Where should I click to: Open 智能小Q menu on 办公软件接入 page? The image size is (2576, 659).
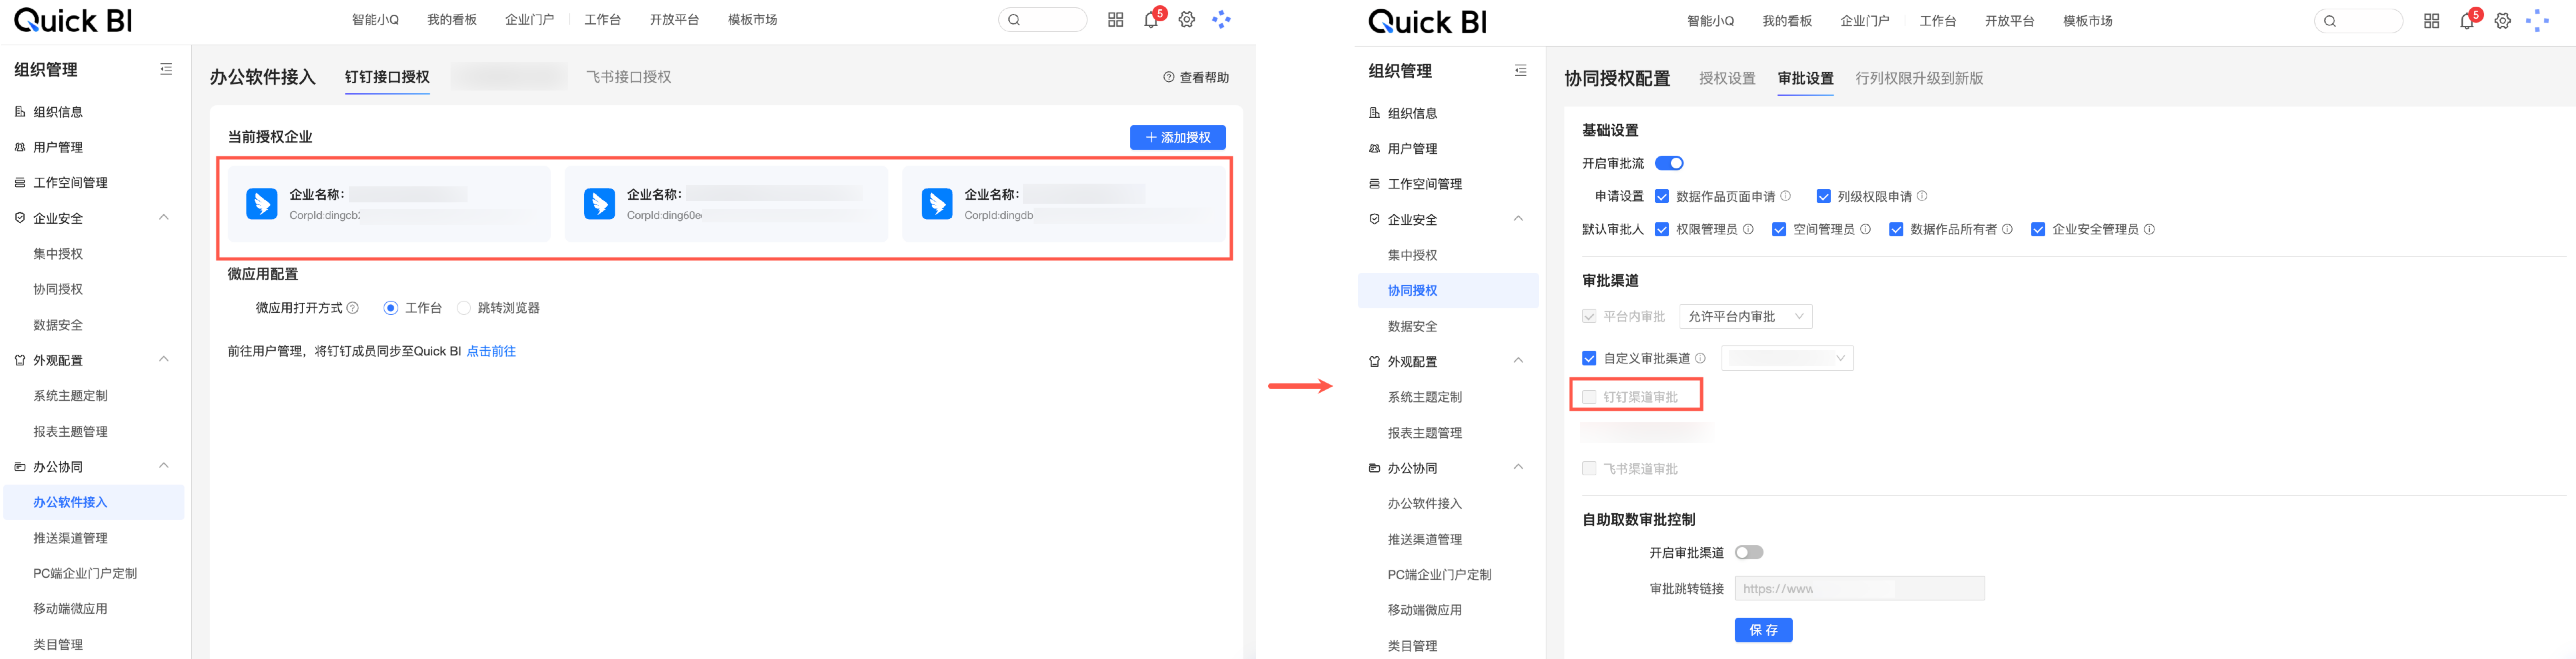pyautogui.click(x=375, y=20)
